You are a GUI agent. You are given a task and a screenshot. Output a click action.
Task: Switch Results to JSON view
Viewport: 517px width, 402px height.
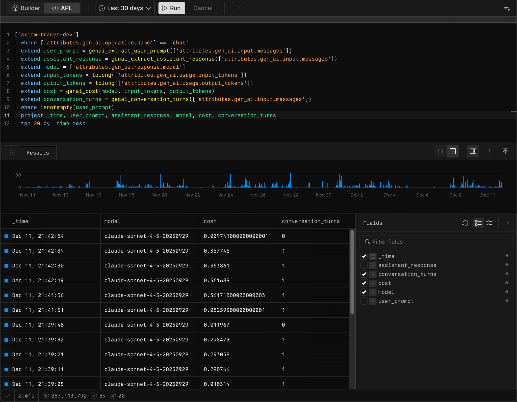440,151
